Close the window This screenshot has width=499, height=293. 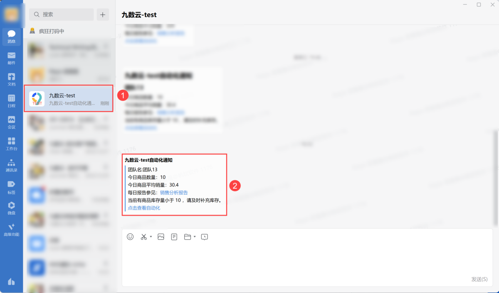[x=492, y=5]
